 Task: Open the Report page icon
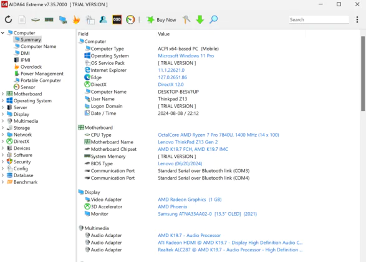[x=22, y=19]
